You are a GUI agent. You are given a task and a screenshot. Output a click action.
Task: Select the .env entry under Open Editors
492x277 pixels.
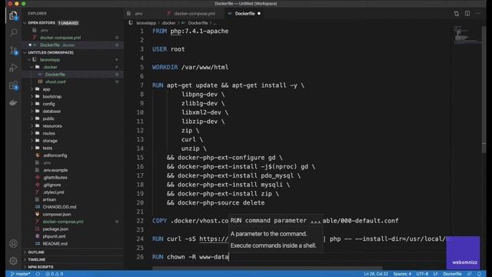[45, 30]
